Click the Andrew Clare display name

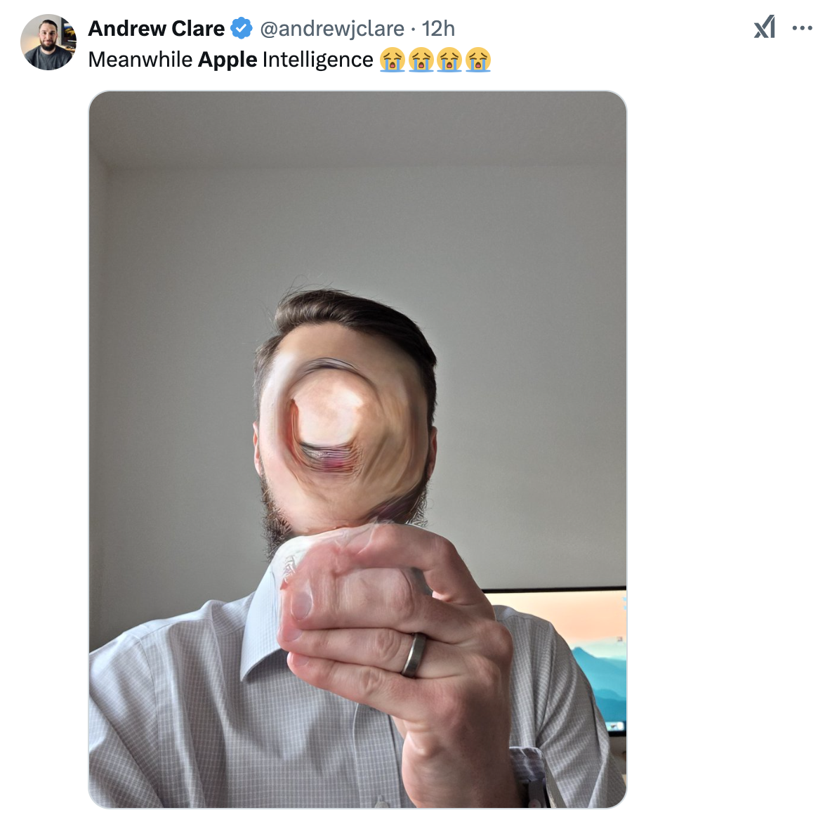(157, 28)
